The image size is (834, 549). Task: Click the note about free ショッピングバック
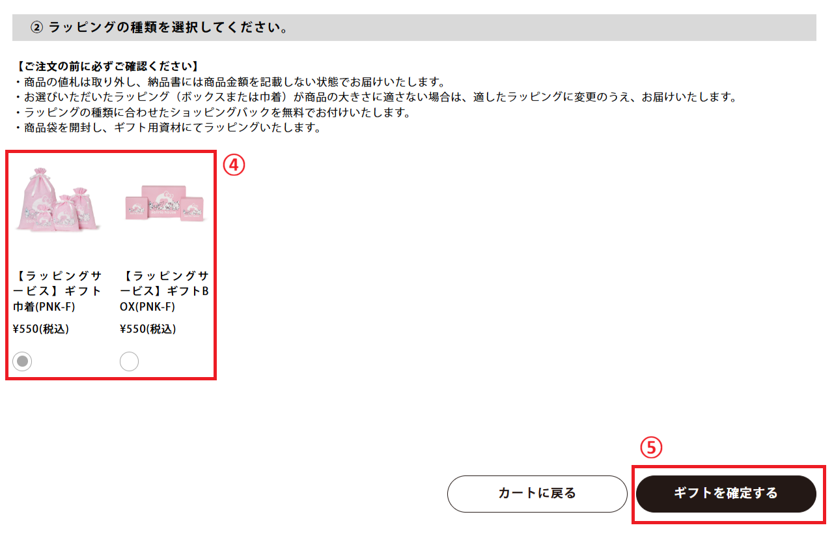[x=211, y=113]
